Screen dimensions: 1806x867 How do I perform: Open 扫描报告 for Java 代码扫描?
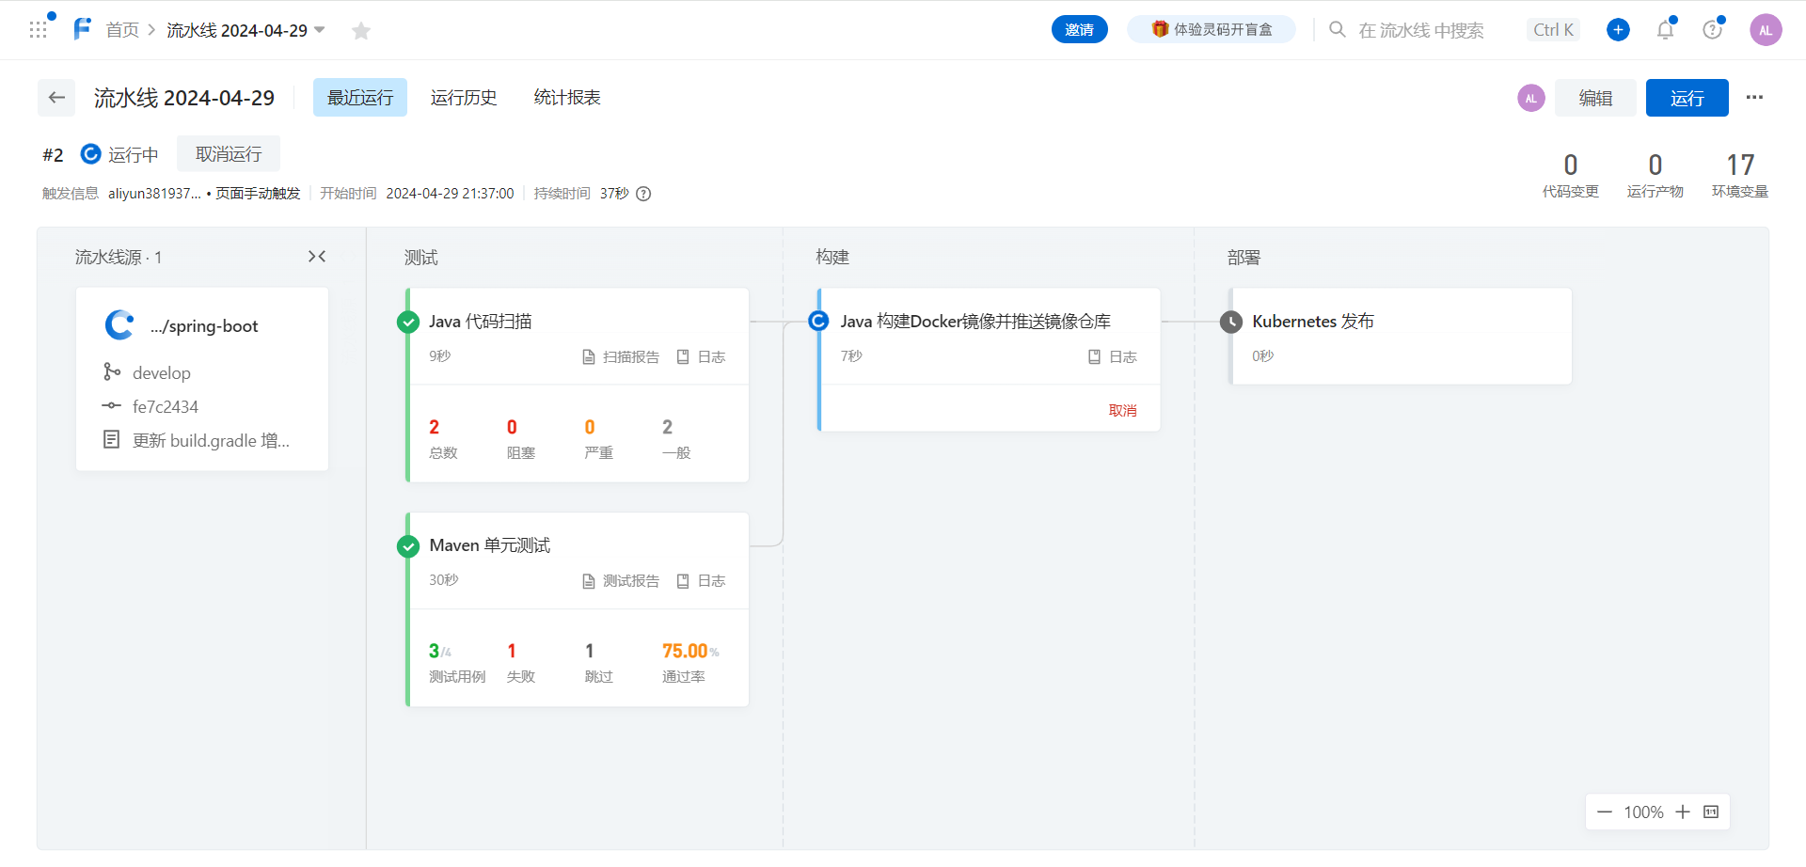621,357
